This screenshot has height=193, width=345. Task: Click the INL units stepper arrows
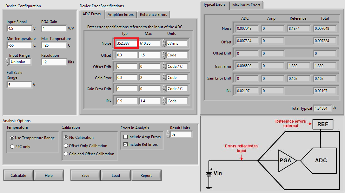click(x=164, y=101)
